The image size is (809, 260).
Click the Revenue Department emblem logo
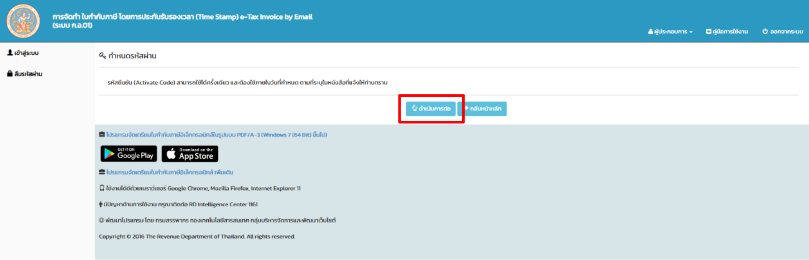23,21
